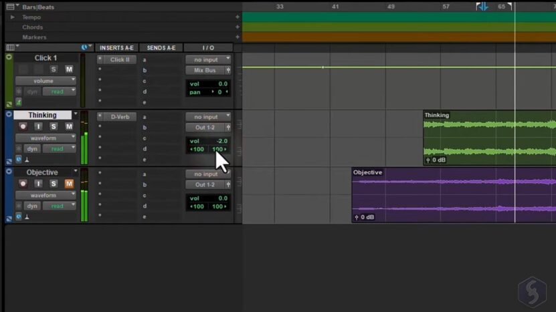Image resolution: width=556 pixels, height=312 pixels.
Task: Toggle Objective track freeze snowflake icon
Action: pyautogui.click(x=19, y=206)
